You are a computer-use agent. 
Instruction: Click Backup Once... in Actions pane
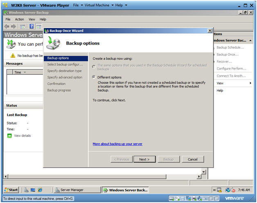[228, 55]
